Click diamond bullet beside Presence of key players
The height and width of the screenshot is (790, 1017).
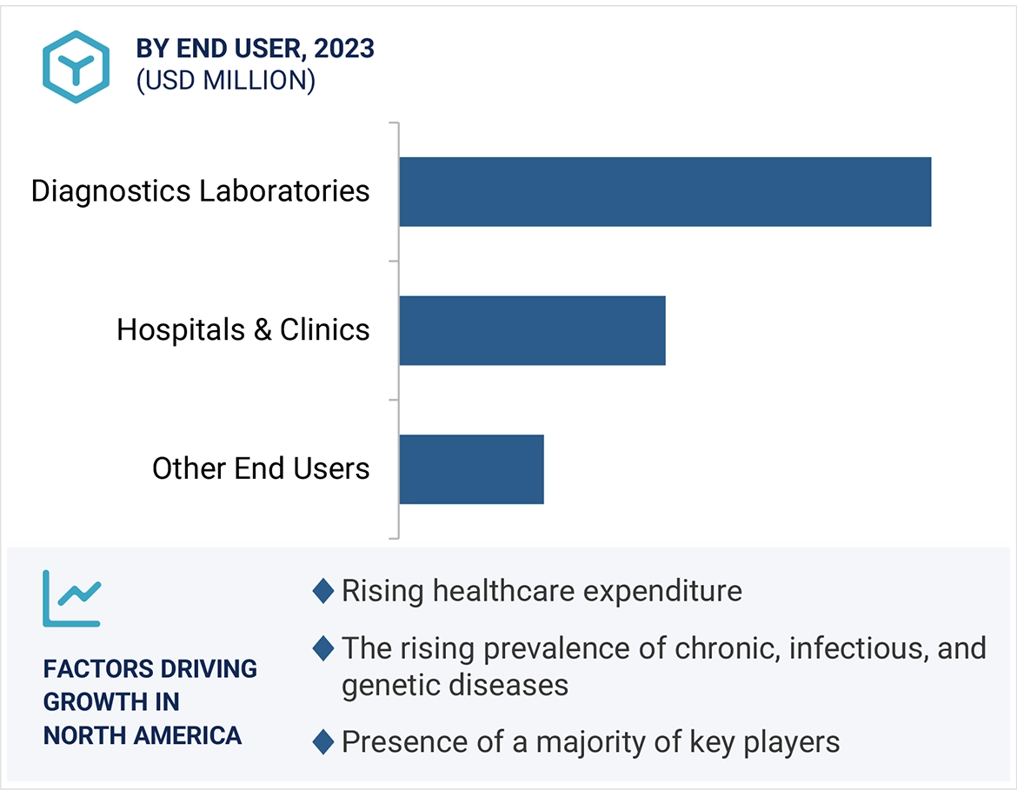[323, 741]
